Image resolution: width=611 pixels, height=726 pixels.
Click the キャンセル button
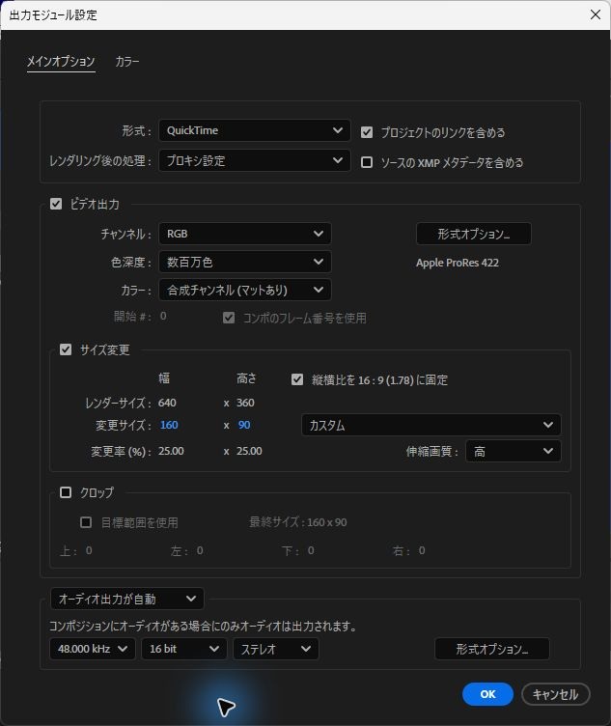(555, 694)
